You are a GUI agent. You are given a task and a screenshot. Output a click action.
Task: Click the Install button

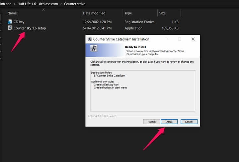tap(169, 122)
